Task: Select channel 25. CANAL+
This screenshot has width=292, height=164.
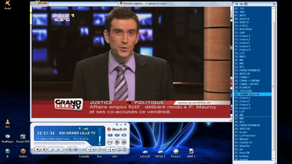Action: pyautogui.click(x=253, y=77)
